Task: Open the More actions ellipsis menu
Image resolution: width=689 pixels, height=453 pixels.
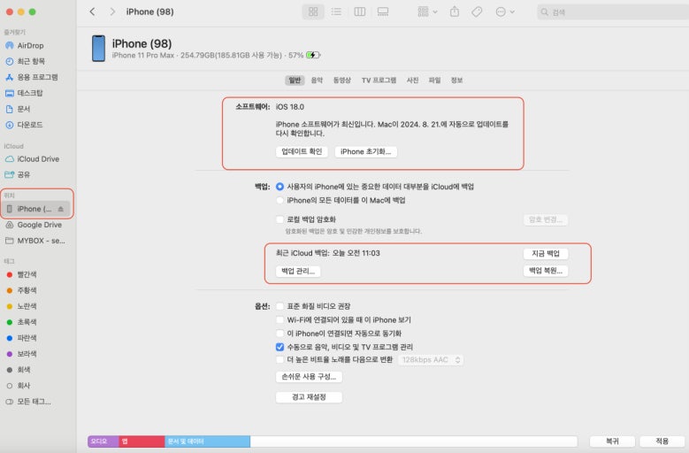Action: point(505,12)
